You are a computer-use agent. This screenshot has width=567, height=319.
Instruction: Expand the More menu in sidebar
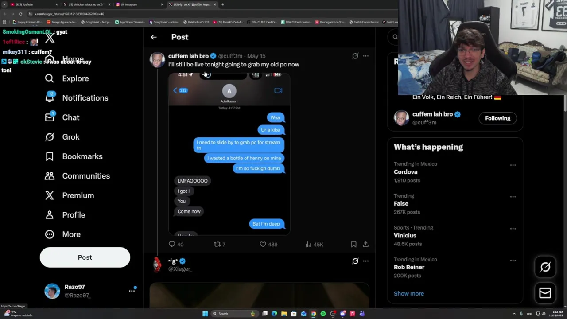[62, 234]
